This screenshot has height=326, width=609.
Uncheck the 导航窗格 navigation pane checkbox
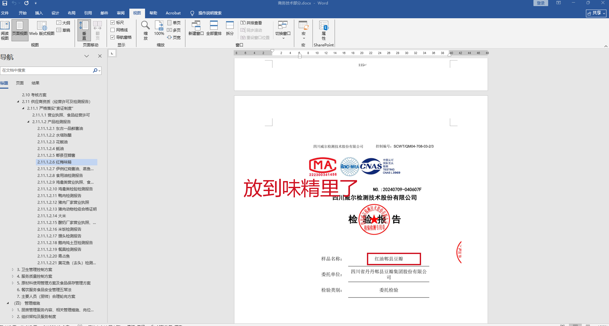click(113, 37)
